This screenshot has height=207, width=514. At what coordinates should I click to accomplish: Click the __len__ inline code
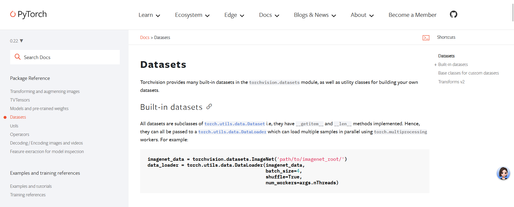point(343,124)
